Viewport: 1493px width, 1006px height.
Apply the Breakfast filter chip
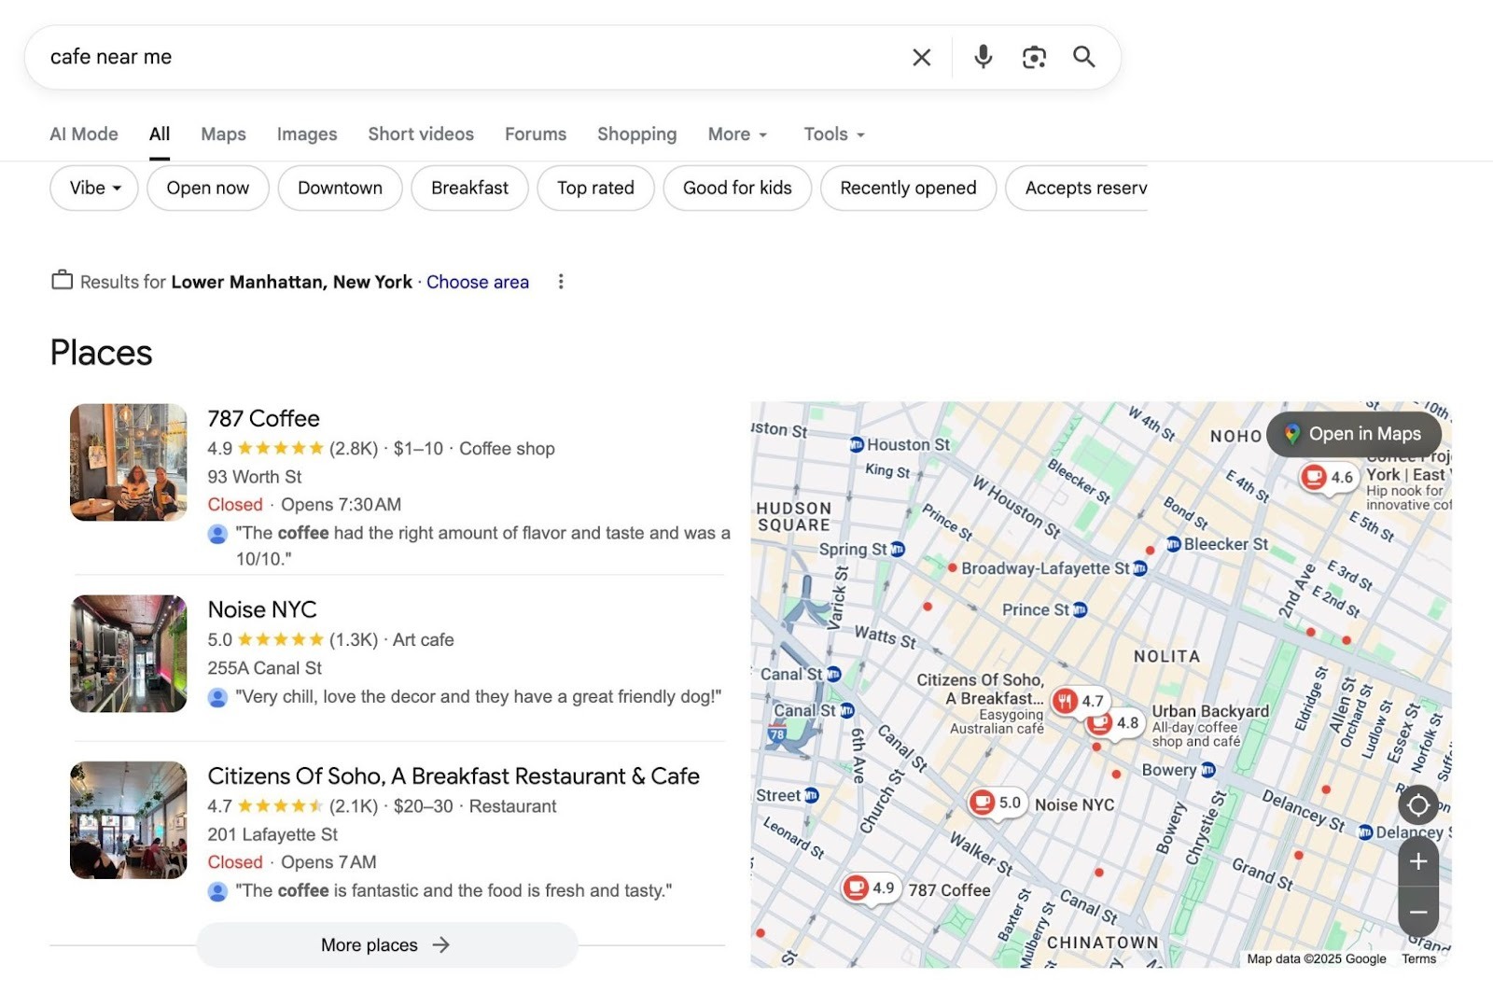point(469,188)
